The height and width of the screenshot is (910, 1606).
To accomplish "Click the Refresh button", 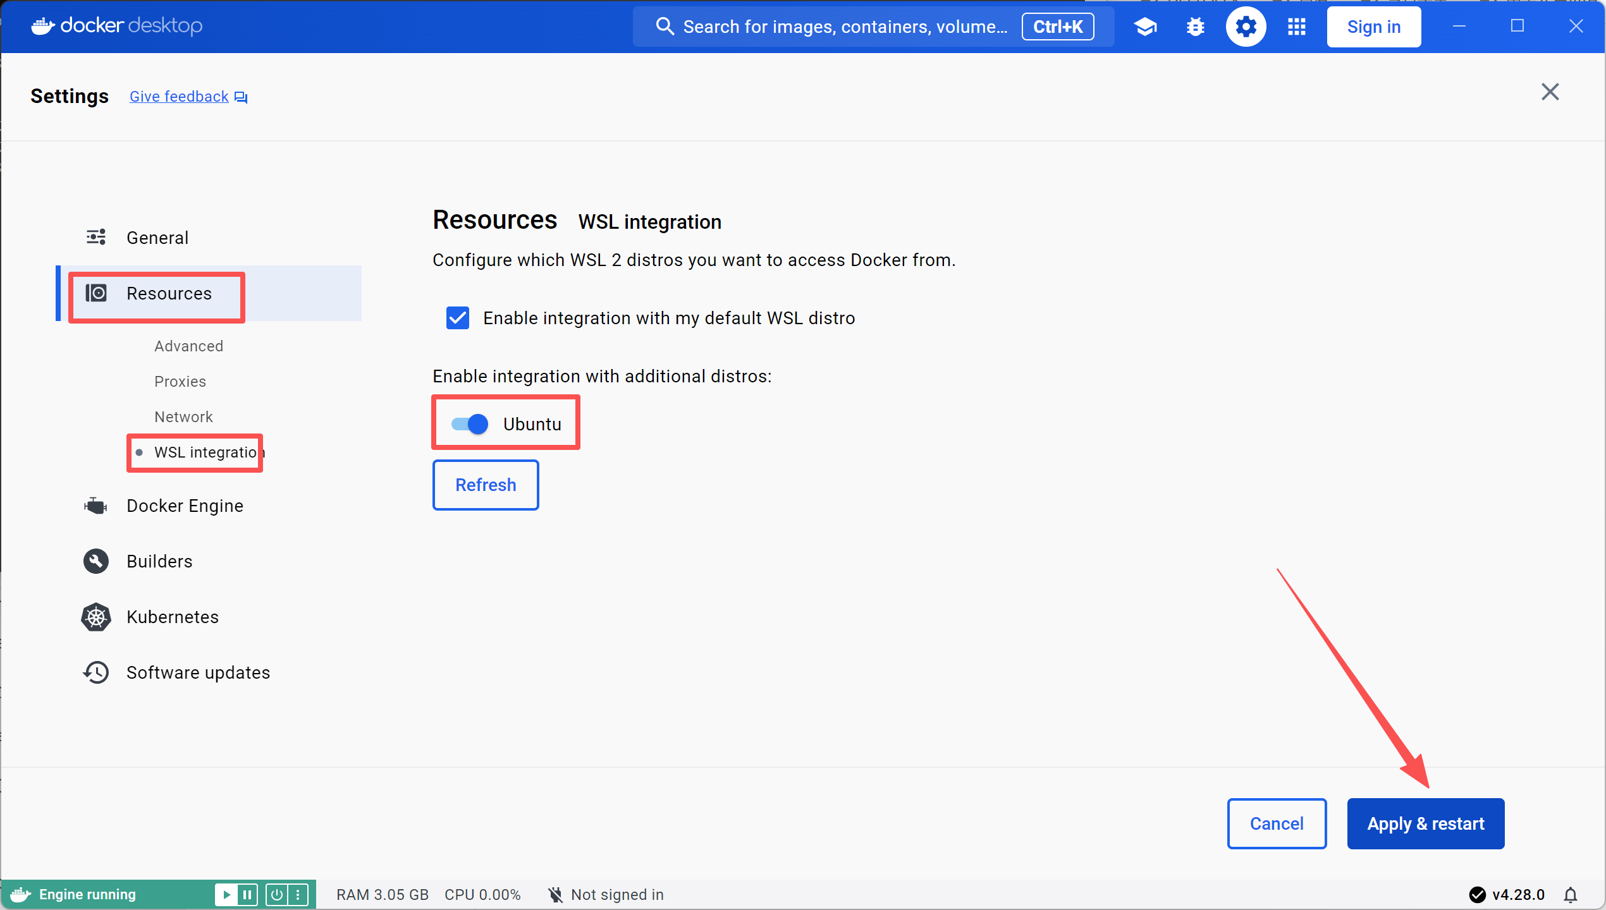I will [486, 485].
